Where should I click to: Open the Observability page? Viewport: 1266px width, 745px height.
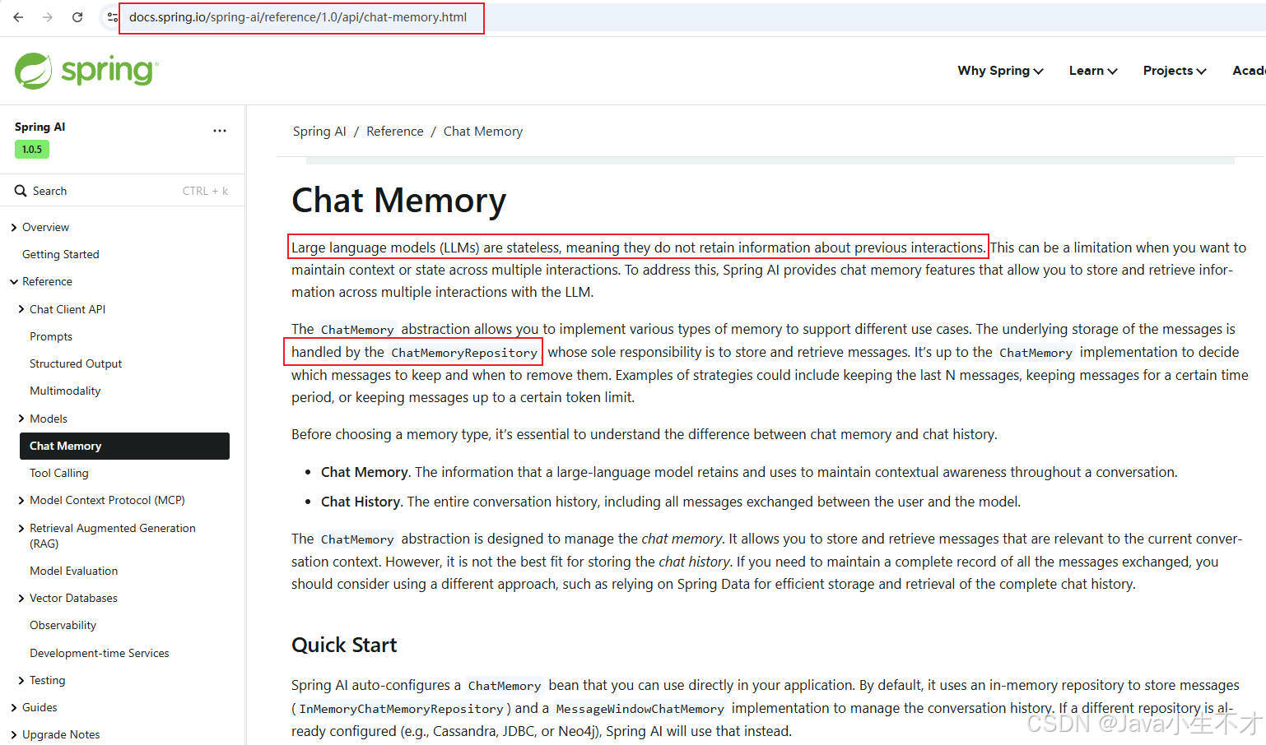tap(63, 625)
